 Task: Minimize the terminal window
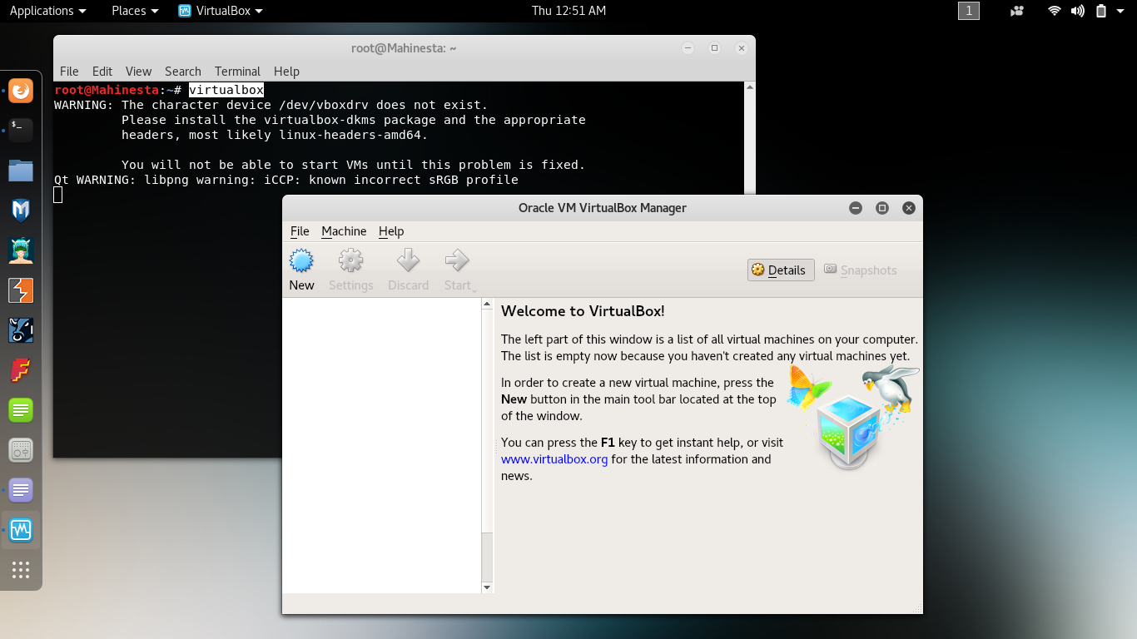688,48
